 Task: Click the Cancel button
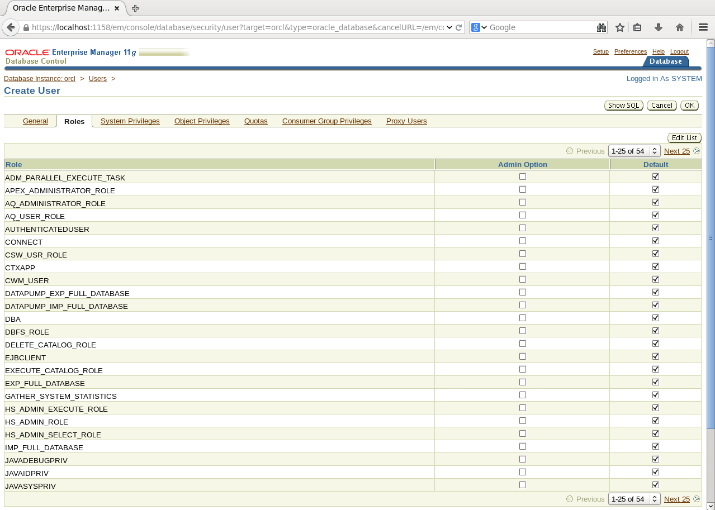(662, 106)
